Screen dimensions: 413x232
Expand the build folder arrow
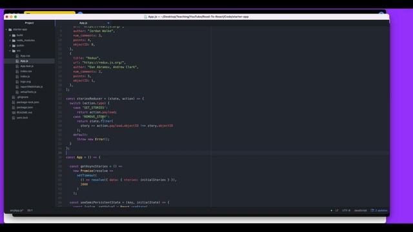point(10,35)
